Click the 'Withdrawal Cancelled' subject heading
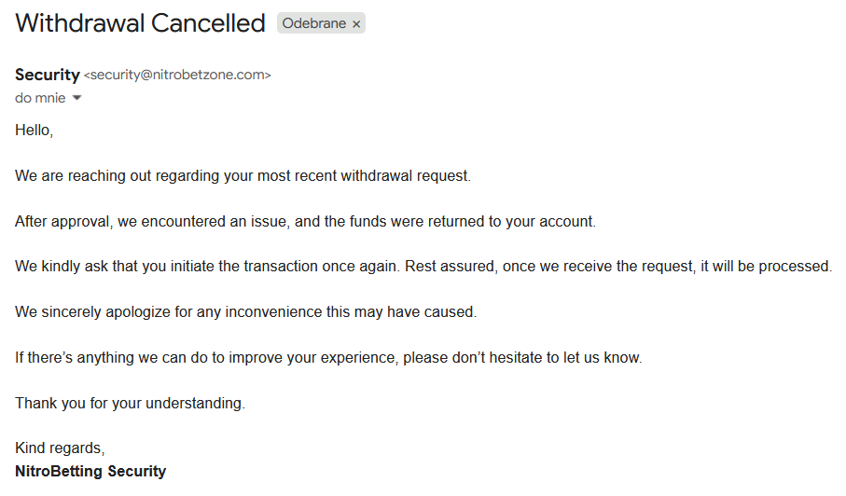The image size is (846, 496). point(140,23)
